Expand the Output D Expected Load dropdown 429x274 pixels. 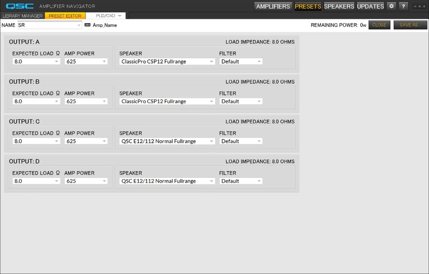36,181
